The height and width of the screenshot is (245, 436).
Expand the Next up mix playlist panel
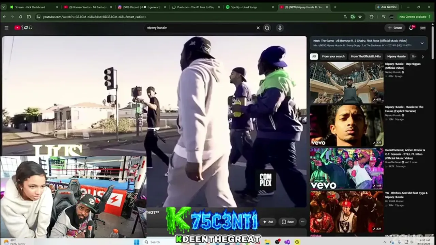click(422, 43)
